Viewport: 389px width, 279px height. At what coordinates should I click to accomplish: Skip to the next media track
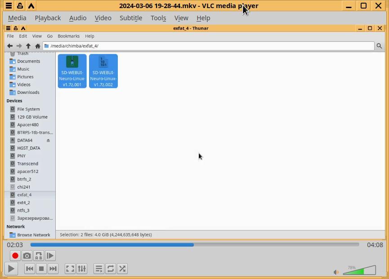[53, 269]
